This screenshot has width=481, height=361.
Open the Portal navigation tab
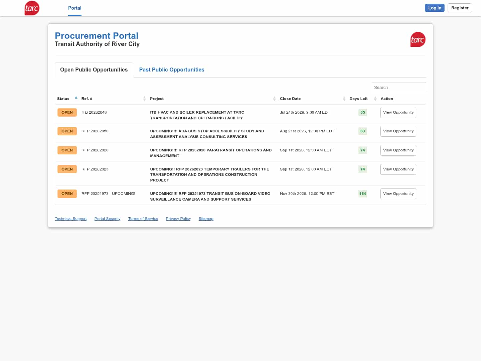[75, 8]
